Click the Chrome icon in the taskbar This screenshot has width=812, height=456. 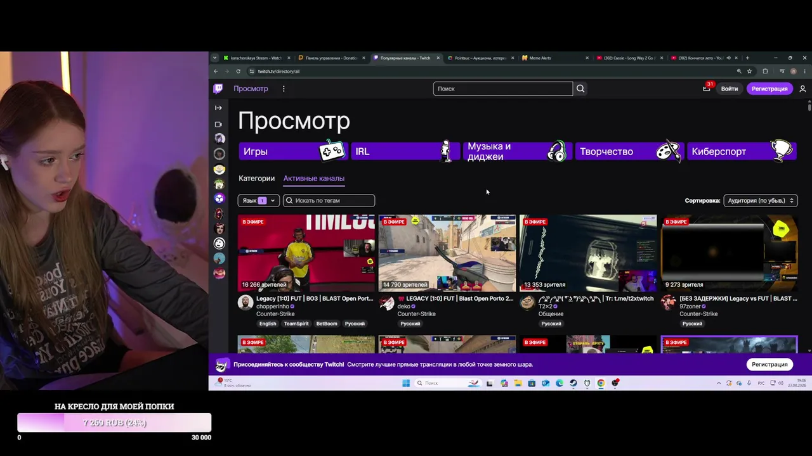[601, 383]
